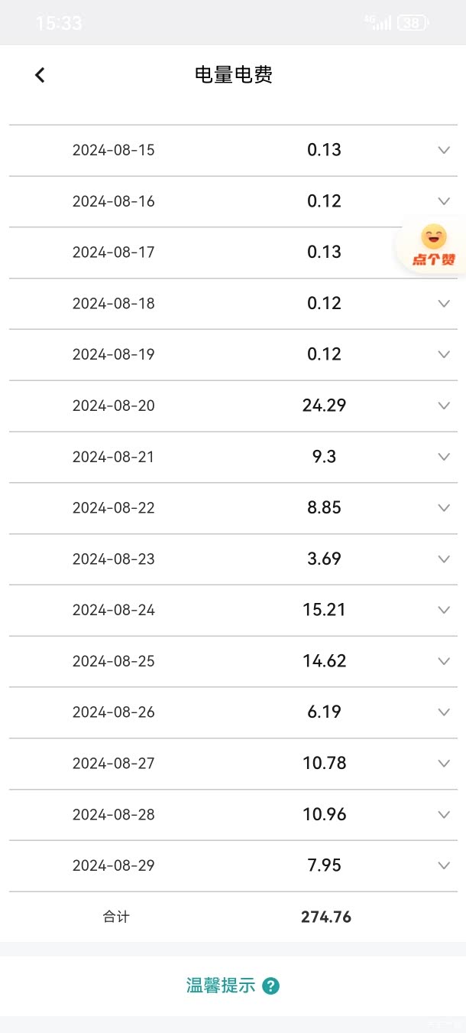The height and width of the screenshot is (1033, 466).
Task: Expand the 2024-08-18 row chevron
Action: (444, 304)
